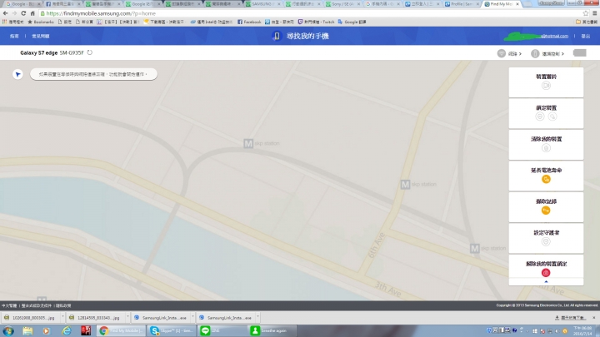The height and width of the screenshot is (337, 600).
Task: Switch to the Profile browser tab
Action: coord(462,4)
